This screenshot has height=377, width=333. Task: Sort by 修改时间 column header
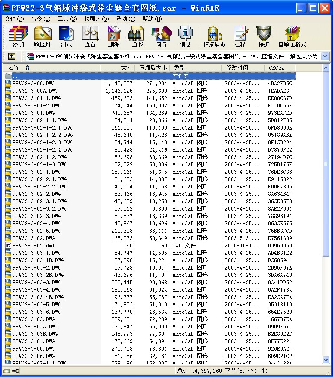pos(243,68)
